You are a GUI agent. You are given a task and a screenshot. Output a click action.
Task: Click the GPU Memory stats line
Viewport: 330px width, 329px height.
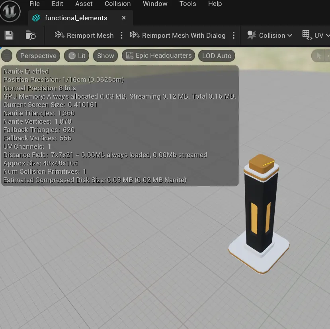119,96
